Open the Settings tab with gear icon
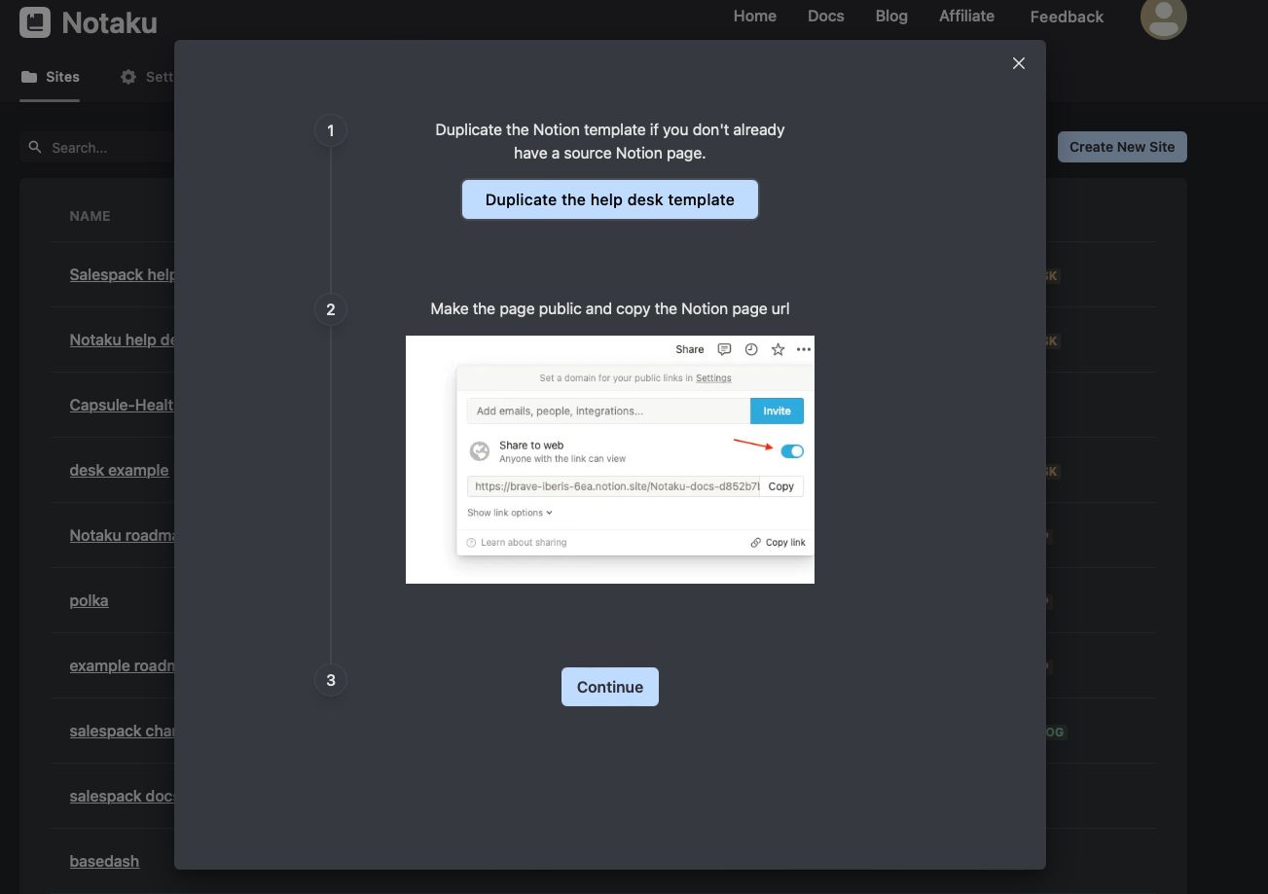The height and width of the screenshot is (894, 1268). tap(146, 77)
